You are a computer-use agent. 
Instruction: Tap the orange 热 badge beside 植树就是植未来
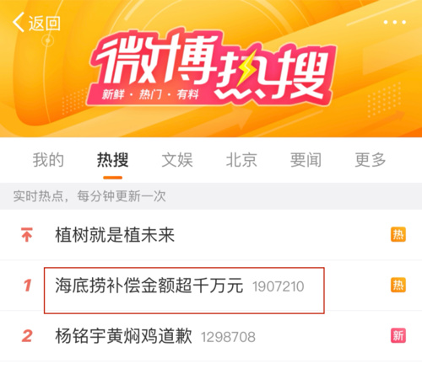pyautogui.click(x=398, y=234)
